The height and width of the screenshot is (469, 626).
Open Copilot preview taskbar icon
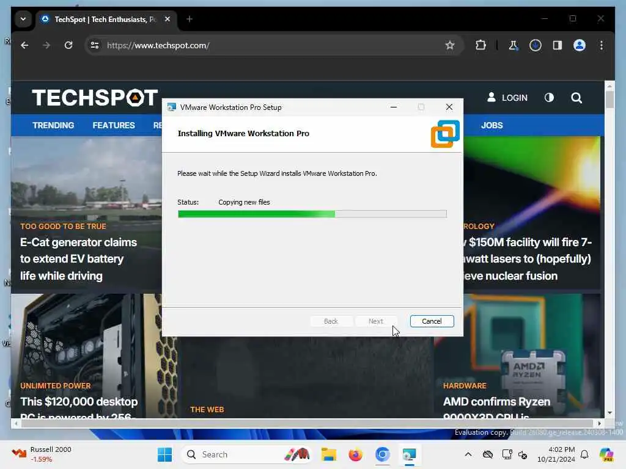(606, 454)
